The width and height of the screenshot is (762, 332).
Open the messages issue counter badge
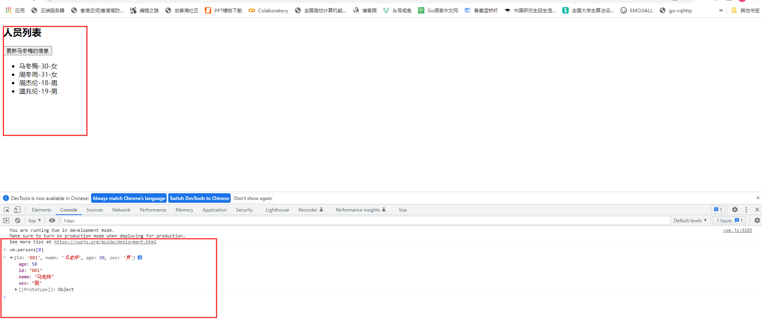(x=718, y=210)
